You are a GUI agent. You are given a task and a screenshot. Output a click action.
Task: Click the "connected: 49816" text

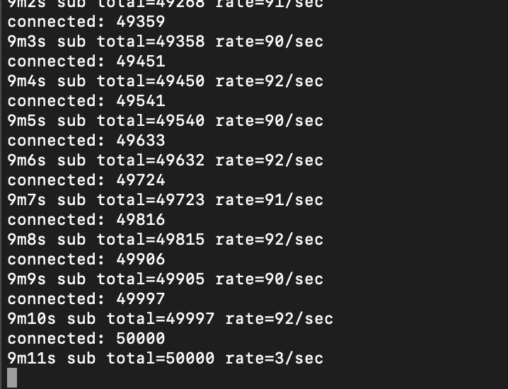[86, 220]
